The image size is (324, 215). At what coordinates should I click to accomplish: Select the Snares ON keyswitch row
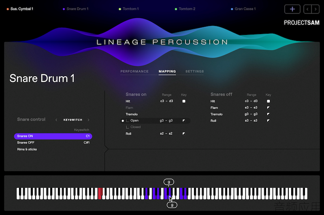pyautogui.click(x=53, y=136)
